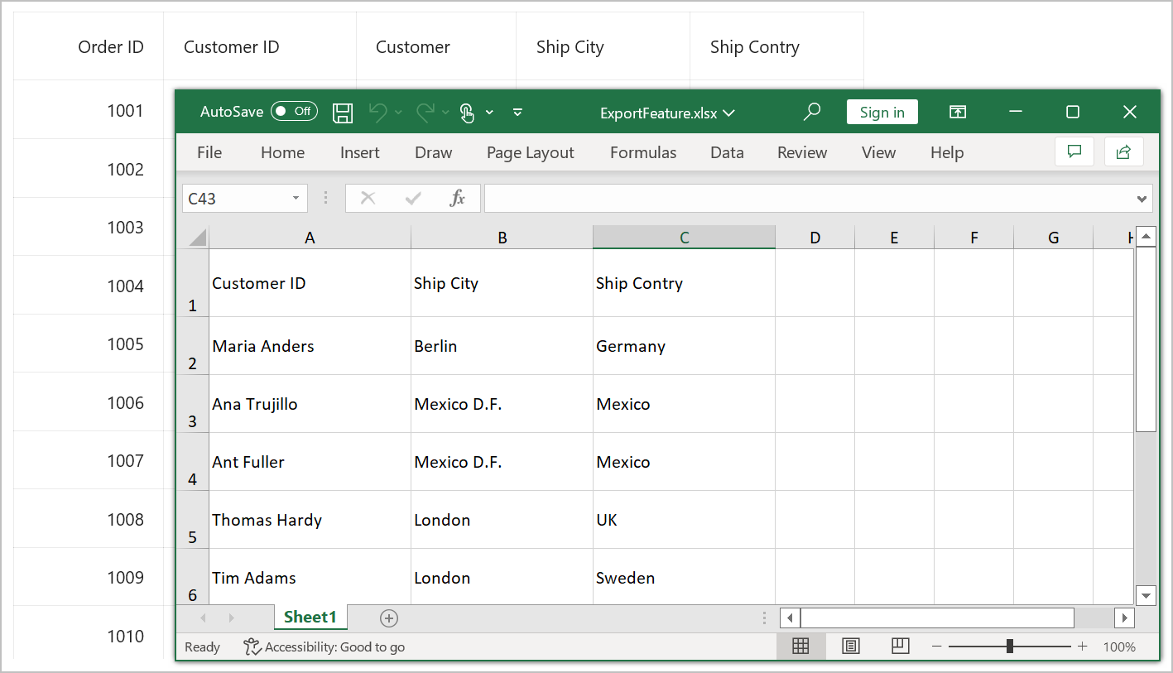Open the Page Layout ribbon tab
1173x673 pixels.
[x=530, y=152]
